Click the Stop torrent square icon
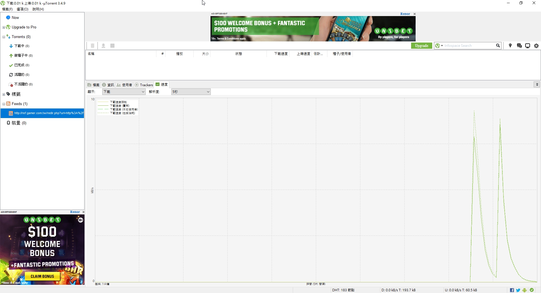This screenshot has height=293, width=541. (112, 46)
